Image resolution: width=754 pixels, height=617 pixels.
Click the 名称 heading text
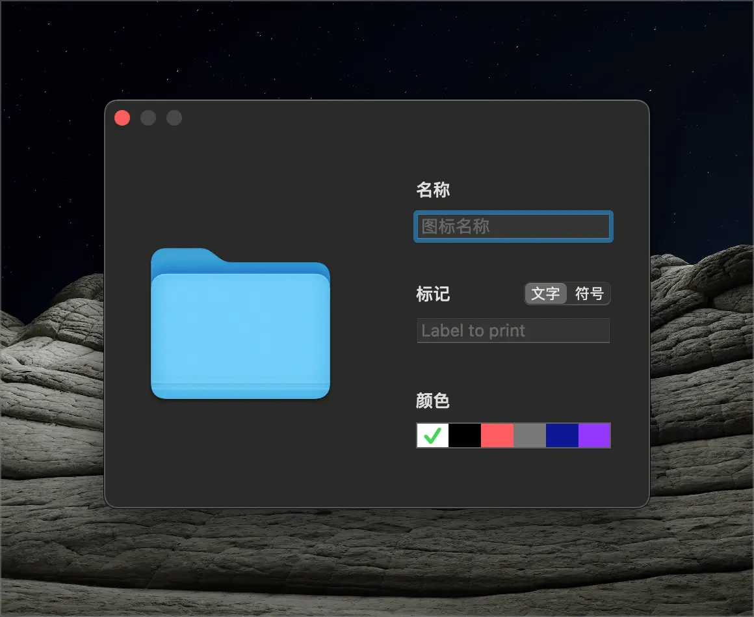[x=433, y=190]
